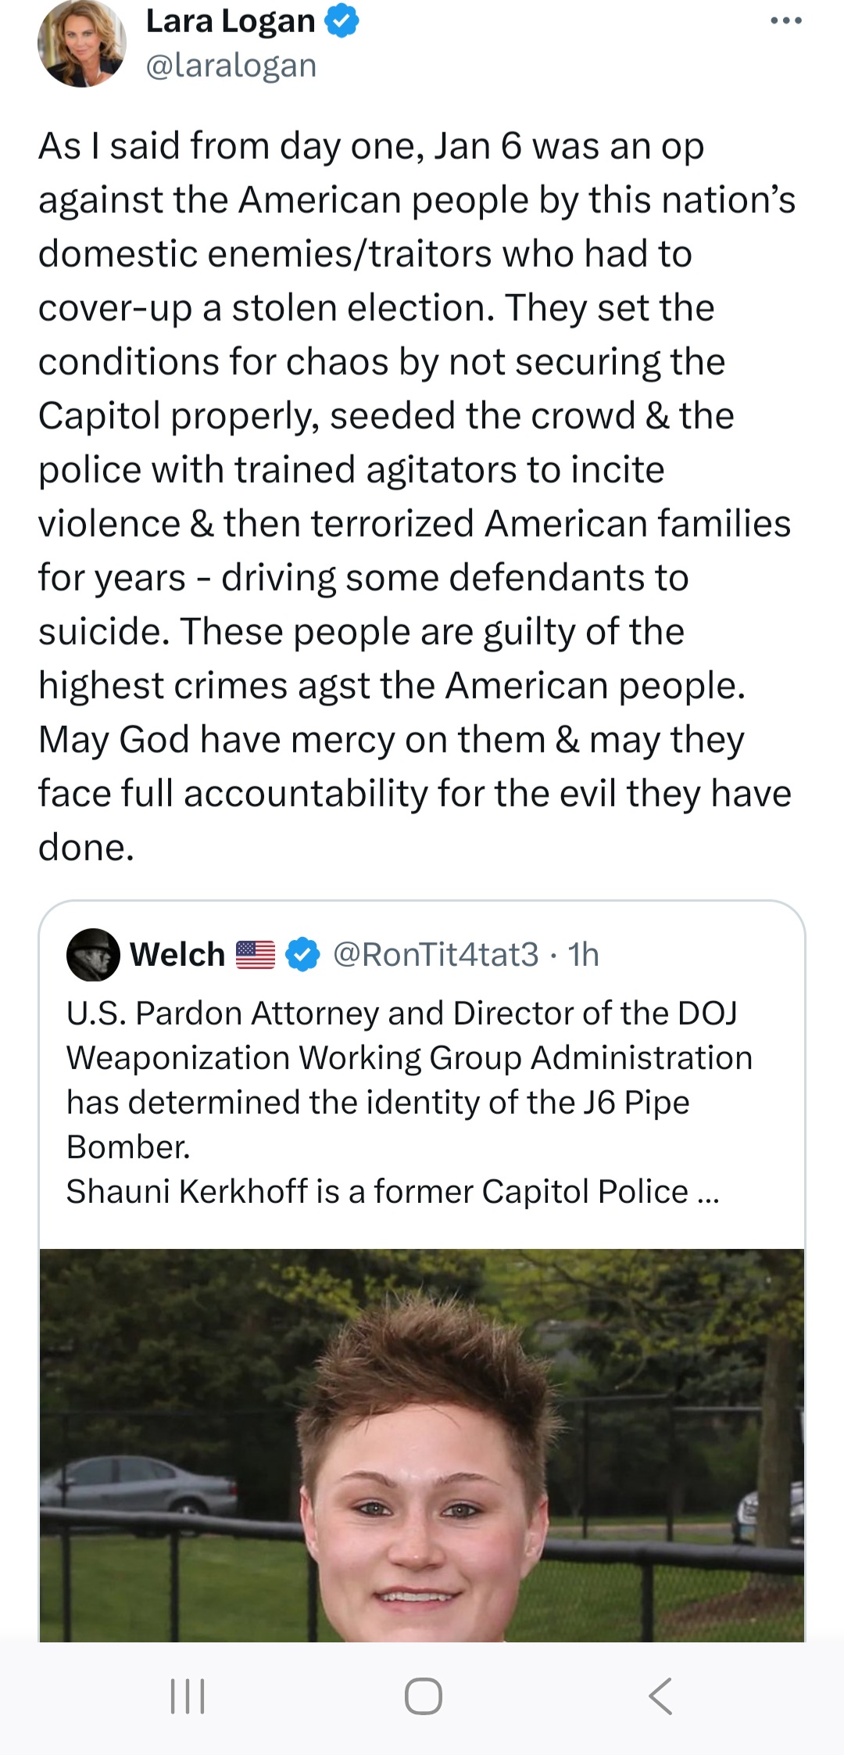Tap the verified badge next to Welch
This screenshot has width=844, height=1755.
click(302, 955)
